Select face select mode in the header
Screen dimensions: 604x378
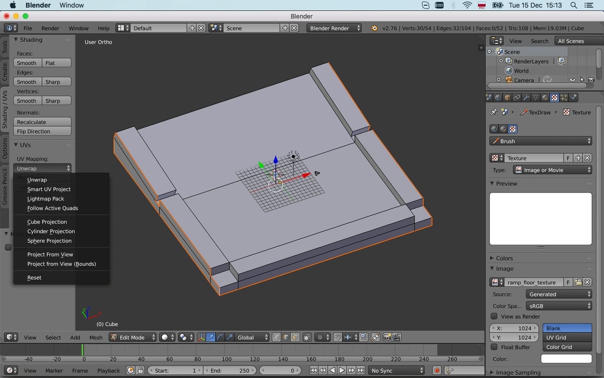click(x=295, y=337)
